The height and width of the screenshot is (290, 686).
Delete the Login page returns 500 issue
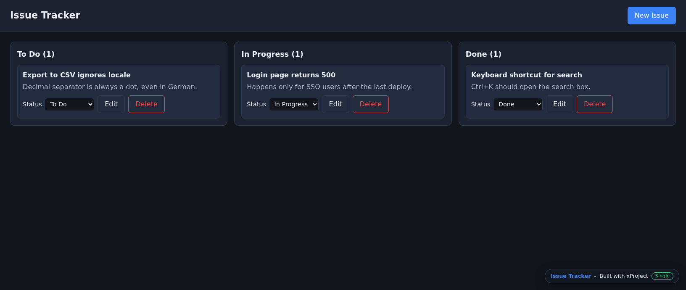coord(371,104)
